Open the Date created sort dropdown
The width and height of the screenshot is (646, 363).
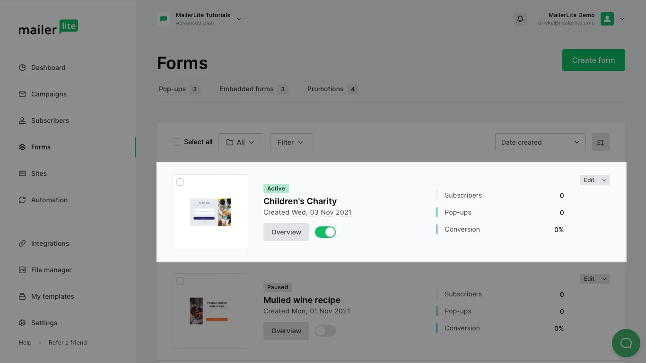click(540, 142)
